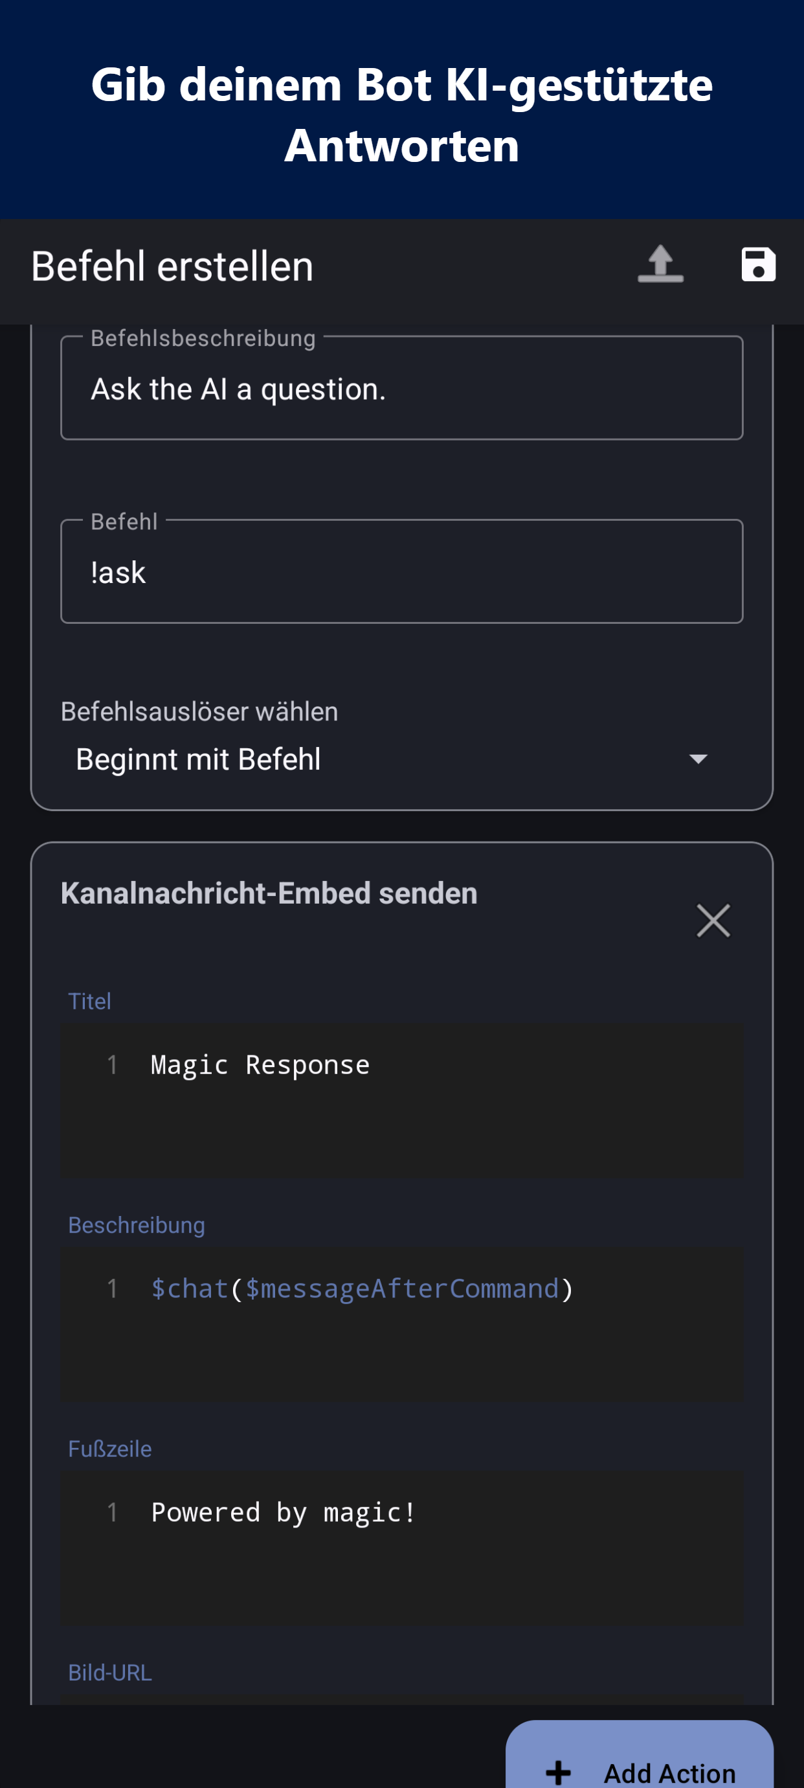Click line number 1 in Titel editor
Screen dimensions: 804x1788
tap(112, 1065)
